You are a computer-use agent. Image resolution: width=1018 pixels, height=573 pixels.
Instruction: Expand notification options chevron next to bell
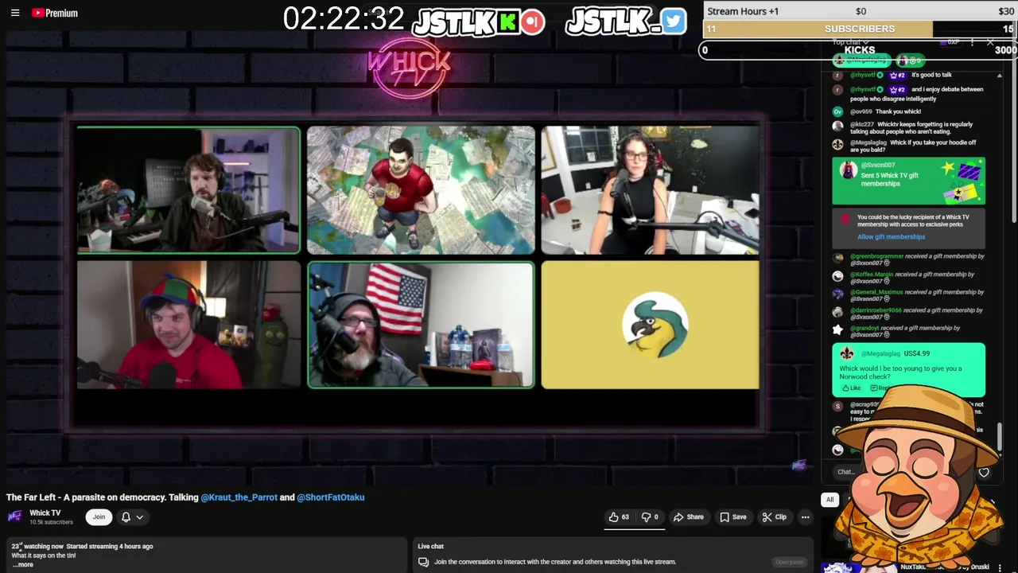[140, 516]
